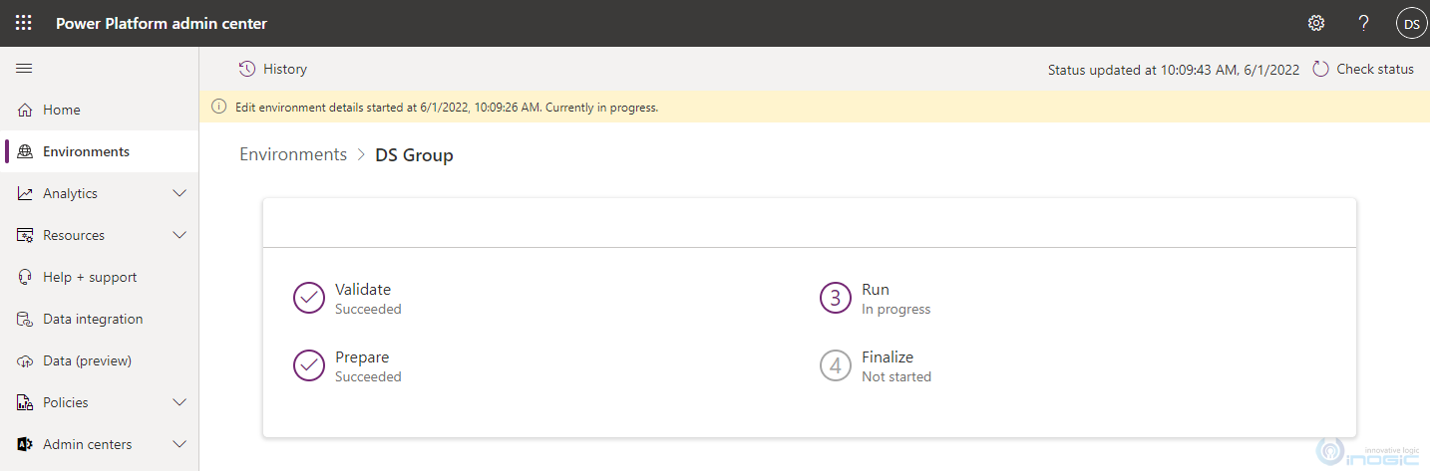Click the Admin centers icon
1430x471 pixels.
click(x=25, y=444)
